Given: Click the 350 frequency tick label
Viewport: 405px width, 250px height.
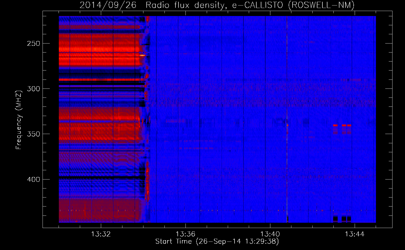Looking at the screenshot, I should click(x=34, y=134).
